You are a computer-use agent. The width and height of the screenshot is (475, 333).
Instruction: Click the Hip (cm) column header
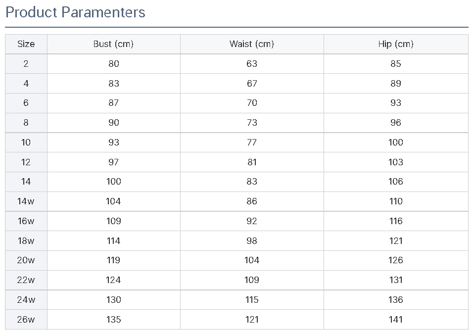pyautogui.click(x=396, y=44)
